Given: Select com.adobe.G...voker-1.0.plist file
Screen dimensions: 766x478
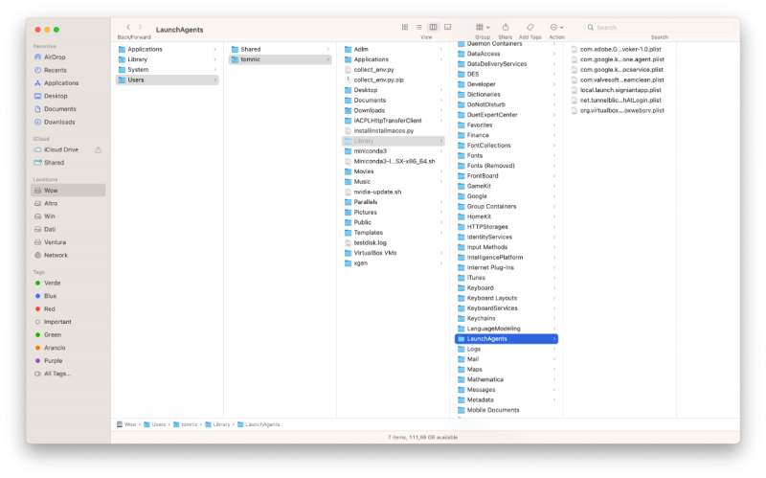Looking at the screenshot, I should pos(620,50).
